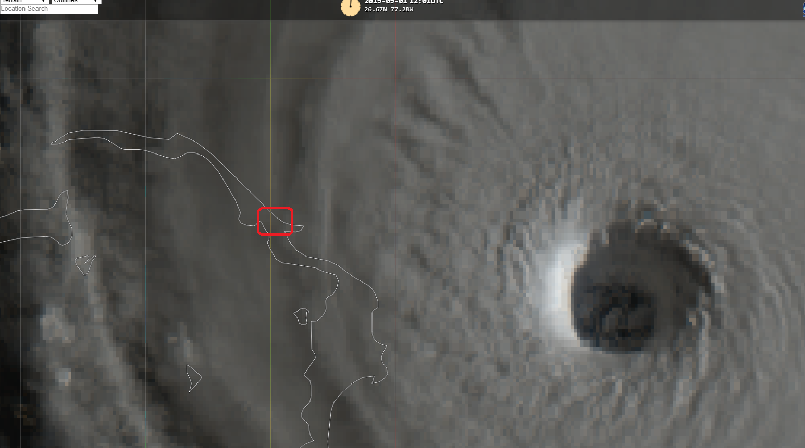Select the 12:01UTC date-time text
This screenshot has width=805, height=448.
click(404, 2)
